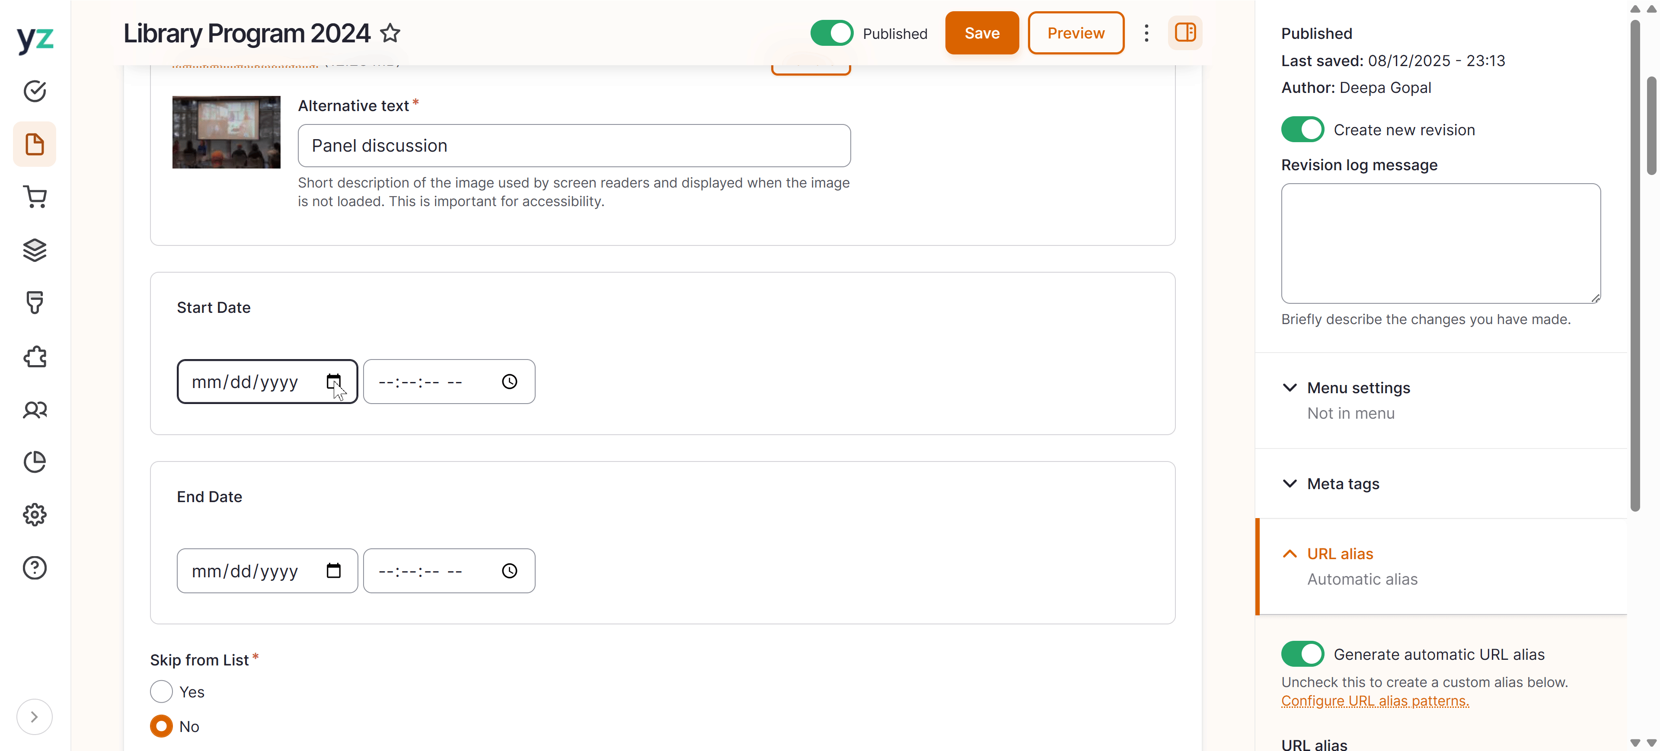Open the shopping cart sidebar icon

pyautogui.click(x=35, y=197)
